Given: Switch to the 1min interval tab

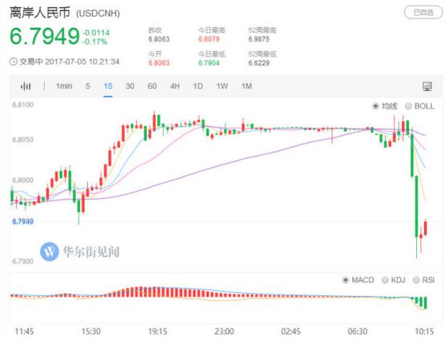Looking at the screenshot, I should coord(64,86).
